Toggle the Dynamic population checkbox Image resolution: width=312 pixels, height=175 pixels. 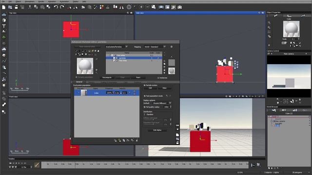pyautogui.click(x=76, y=77)
